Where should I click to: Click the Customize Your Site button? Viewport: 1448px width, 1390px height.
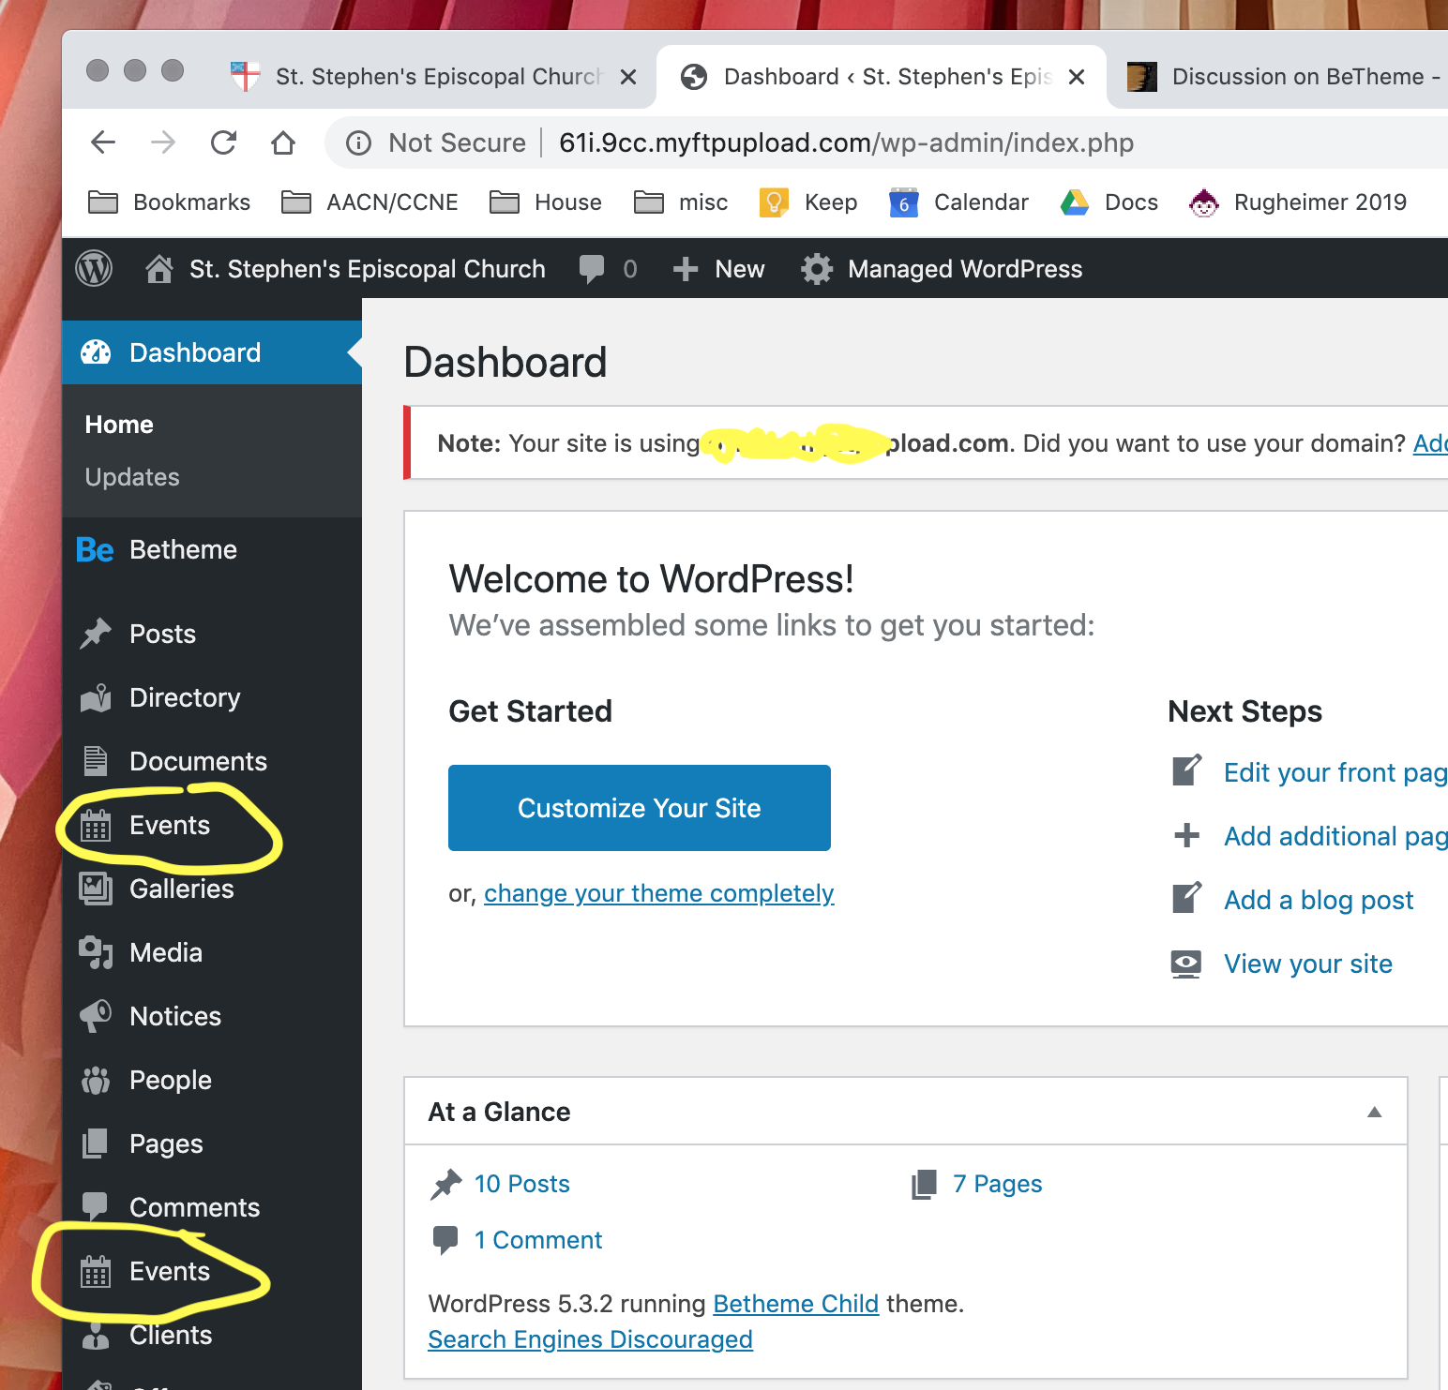coord(639,808)
